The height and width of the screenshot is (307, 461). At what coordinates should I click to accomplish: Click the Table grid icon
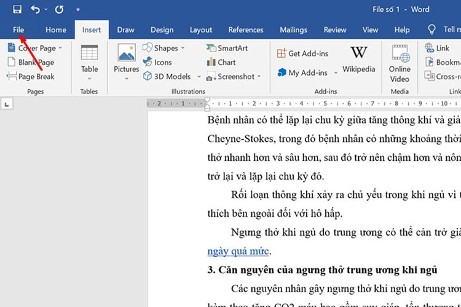pos(89,53)
